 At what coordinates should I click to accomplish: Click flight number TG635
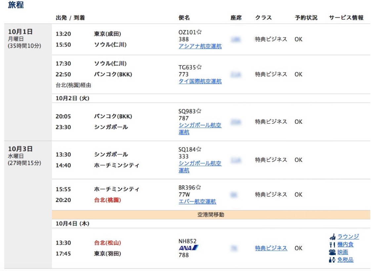(187, 68)
